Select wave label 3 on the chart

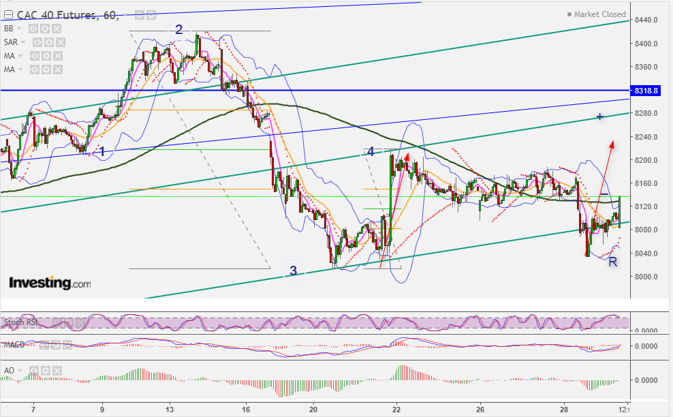pos(293,271)
